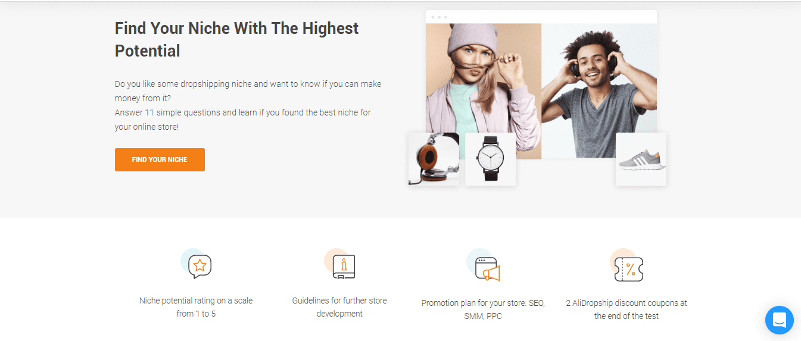
Task: Click the white mockup browser top bar
Action: (x=541, y=17)
